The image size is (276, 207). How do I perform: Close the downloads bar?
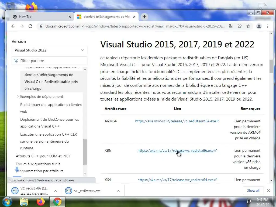(x=269, y=191)
